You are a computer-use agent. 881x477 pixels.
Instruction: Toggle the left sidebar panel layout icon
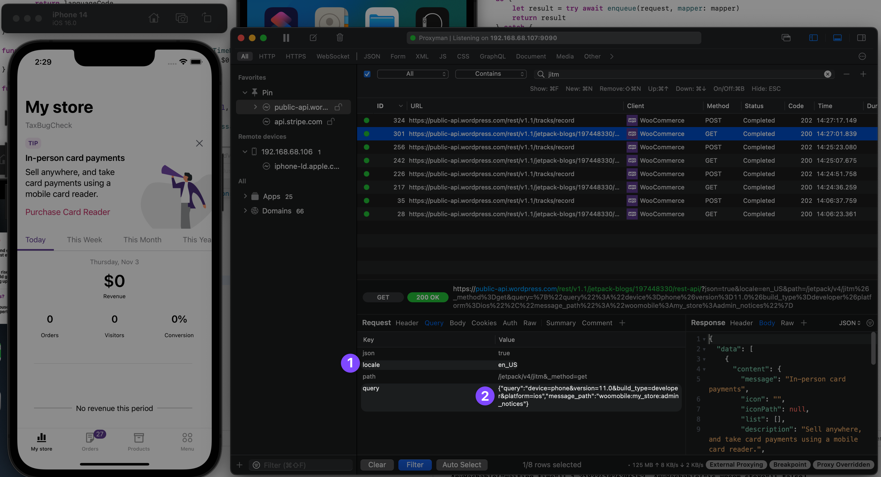coord(813,38)
